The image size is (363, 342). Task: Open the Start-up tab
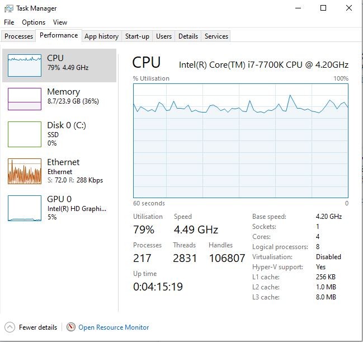[137, 36]
